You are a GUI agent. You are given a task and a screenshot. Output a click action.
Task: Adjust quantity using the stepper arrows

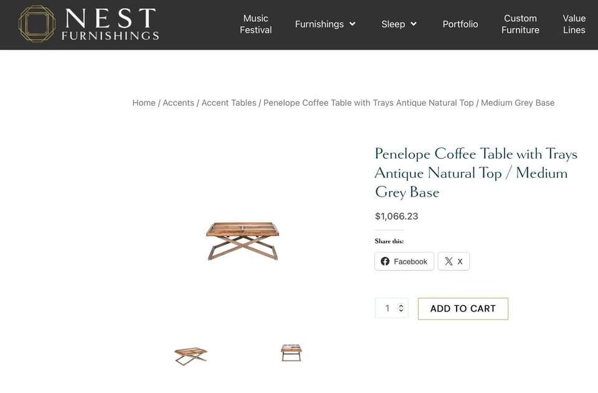pos(401,308)
